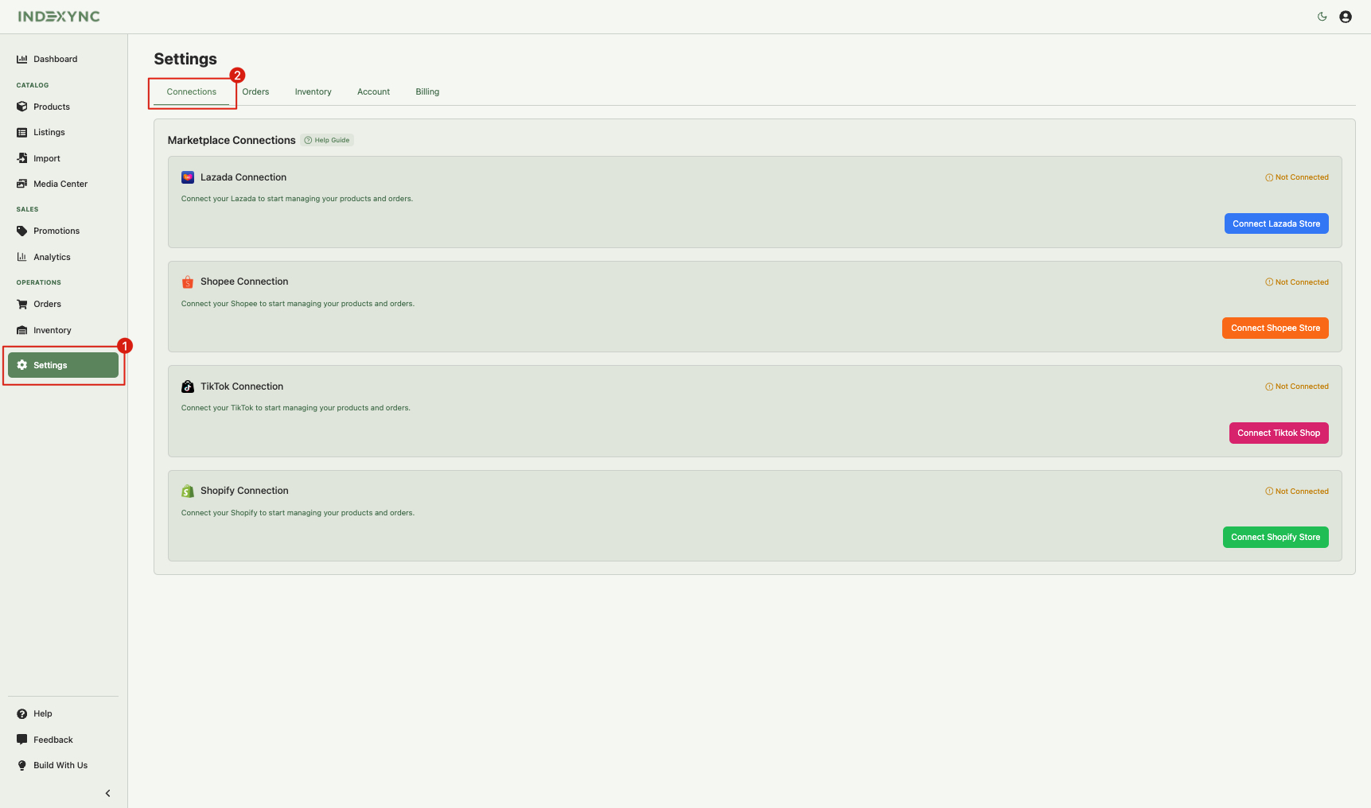Click Connect Shopee Store button

tap(1276, 328)
